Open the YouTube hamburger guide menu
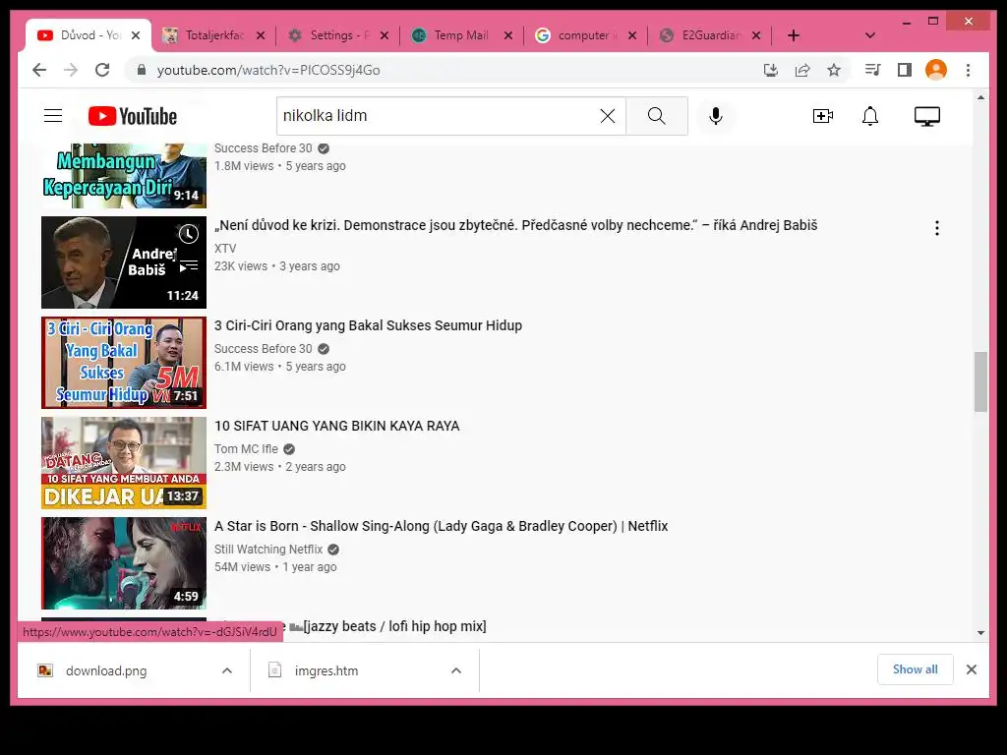Screen dimensions: 1007x755 (x=53, y=116)
